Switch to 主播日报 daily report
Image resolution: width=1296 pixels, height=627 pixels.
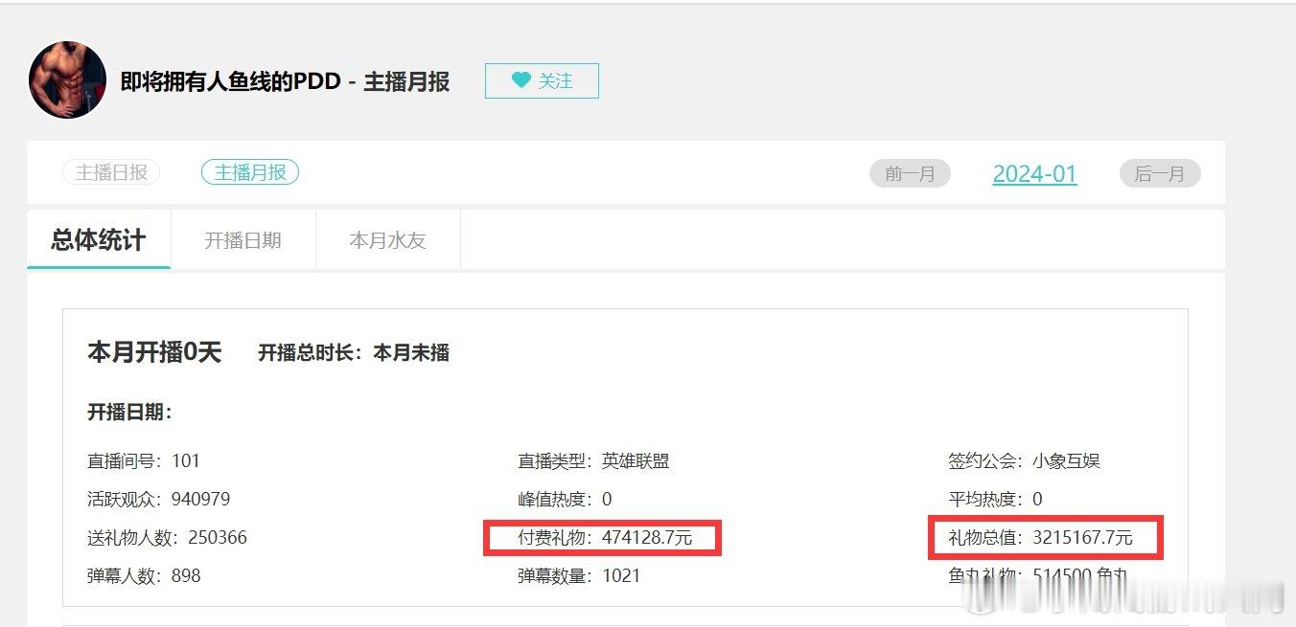[111, 172]
